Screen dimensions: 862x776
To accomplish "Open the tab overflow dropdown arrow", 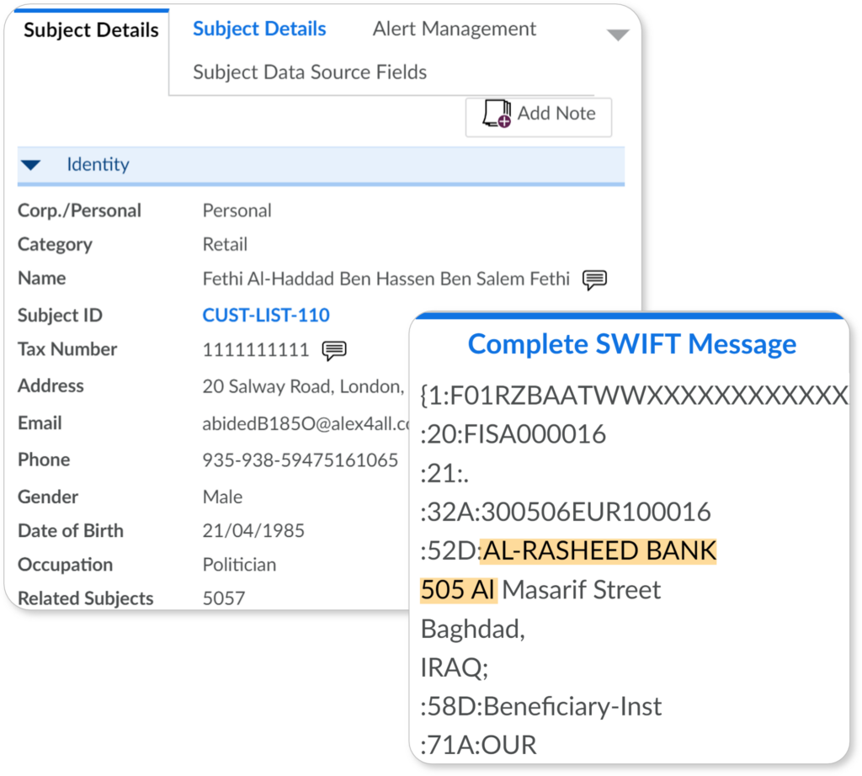I will [617, 35].
